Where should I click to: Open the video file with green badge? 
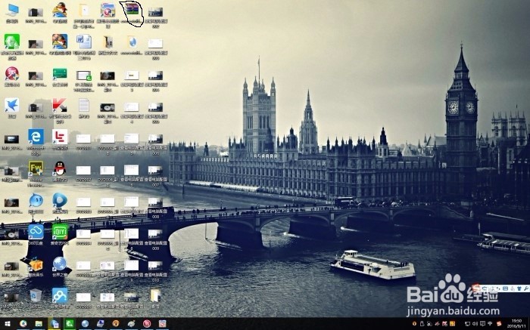pyautogui.click(x=84, y=76)
